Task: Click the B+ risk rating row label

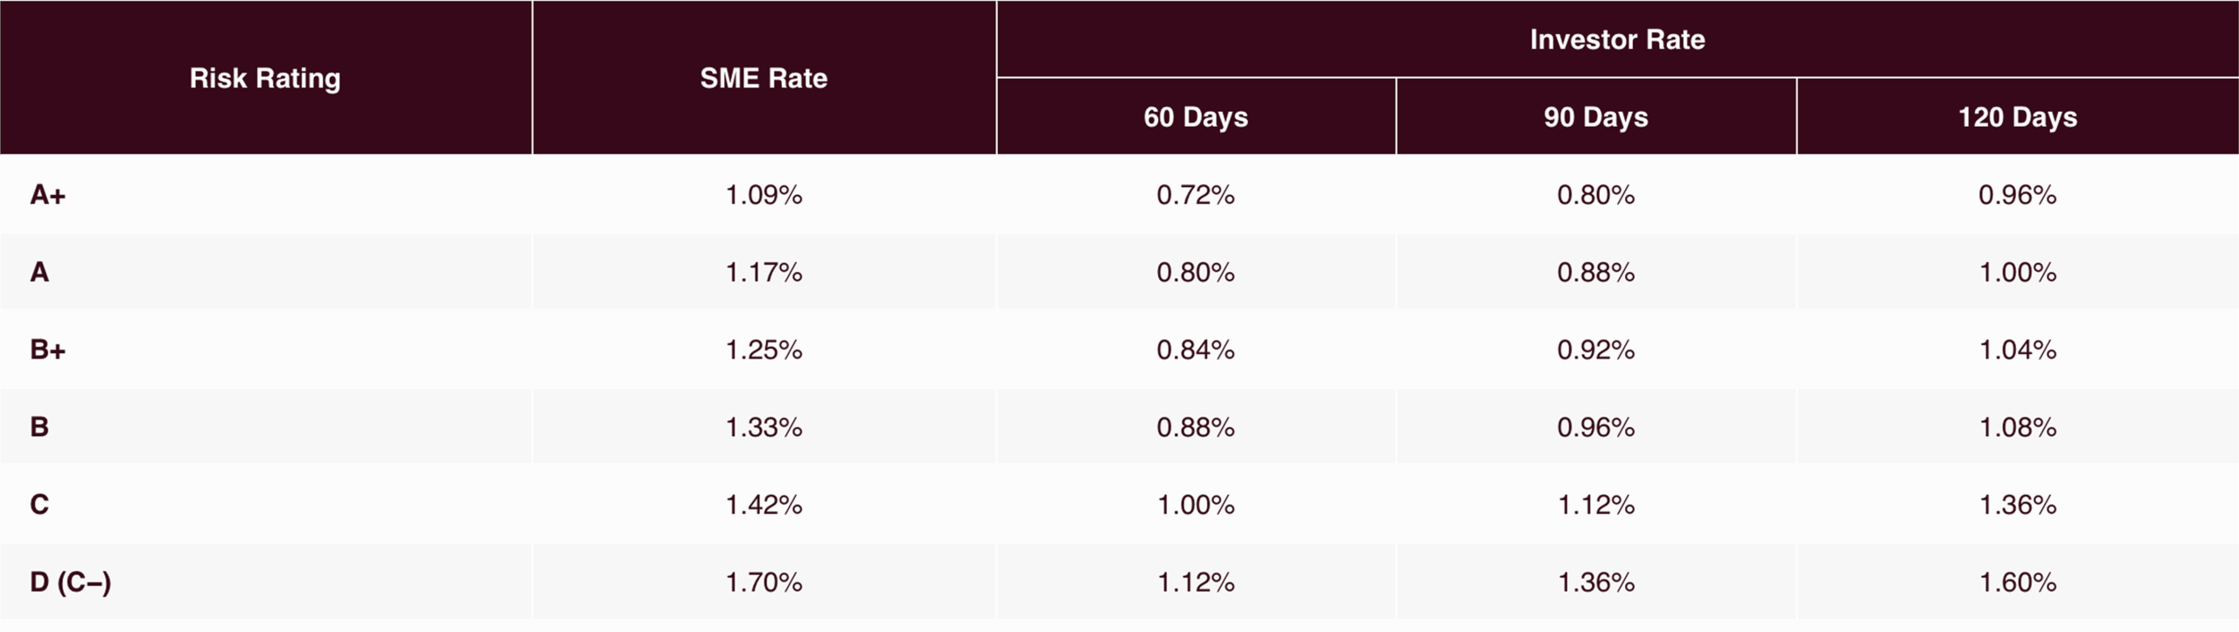Action: [48, 350]
